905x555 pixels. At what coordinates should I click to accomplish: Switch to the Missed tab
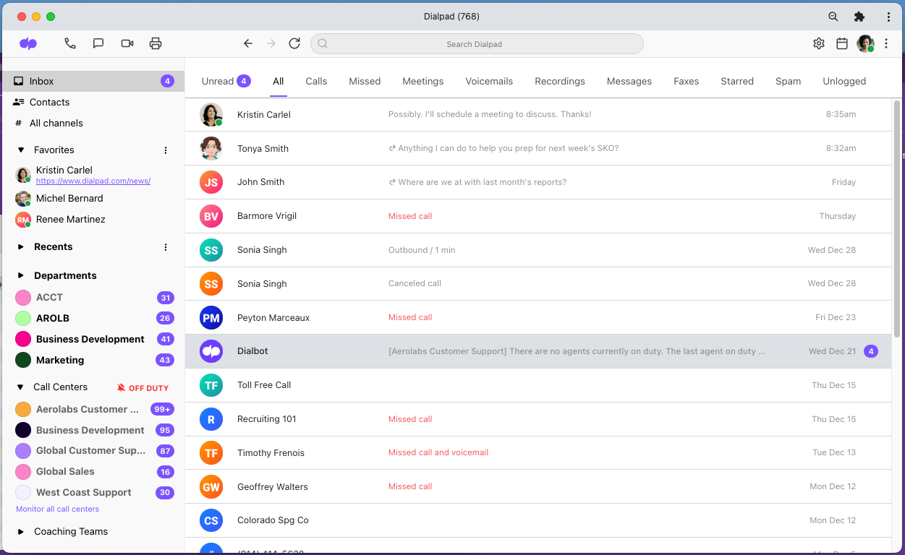365,81
